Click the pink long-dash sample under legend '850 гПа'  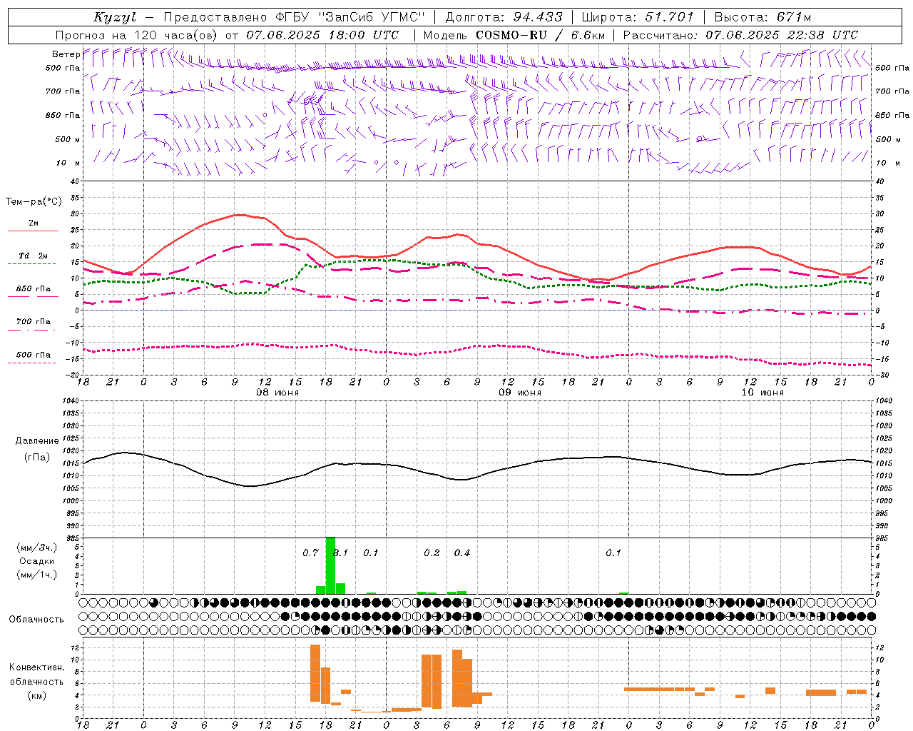click(32, 297)
